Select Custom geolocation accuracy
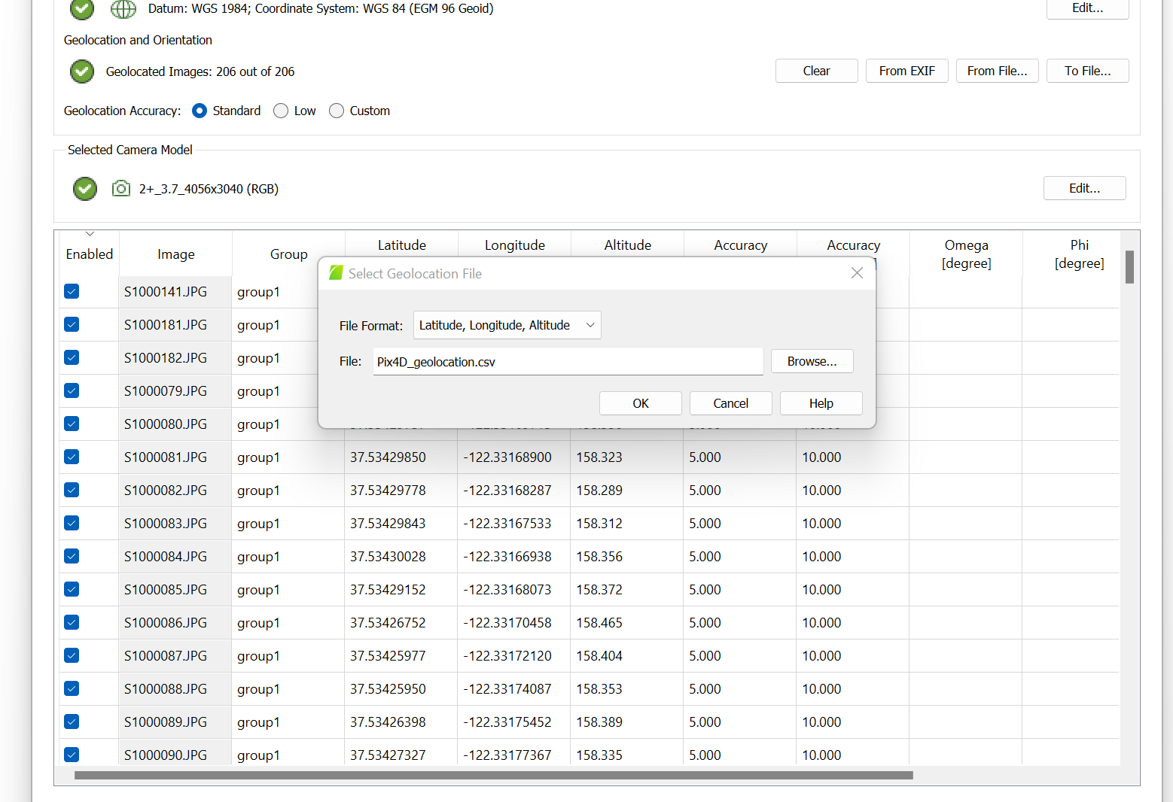Viewport: 1173px width, 802px height. [337, 111]
